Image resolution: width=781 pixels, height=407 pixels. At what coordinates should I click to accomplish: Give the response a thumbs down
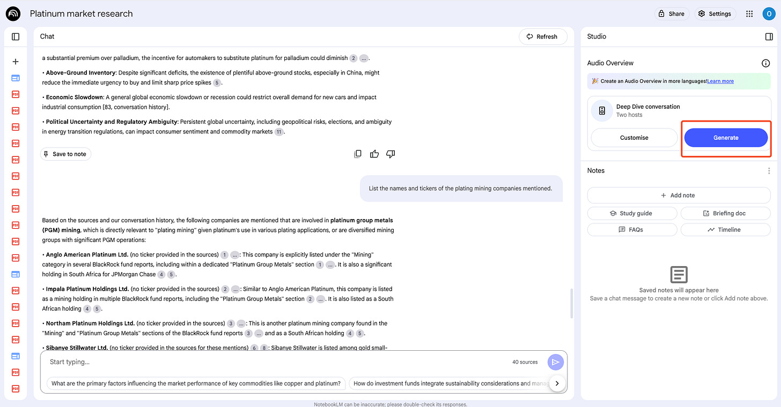click(x=390, y=154)
